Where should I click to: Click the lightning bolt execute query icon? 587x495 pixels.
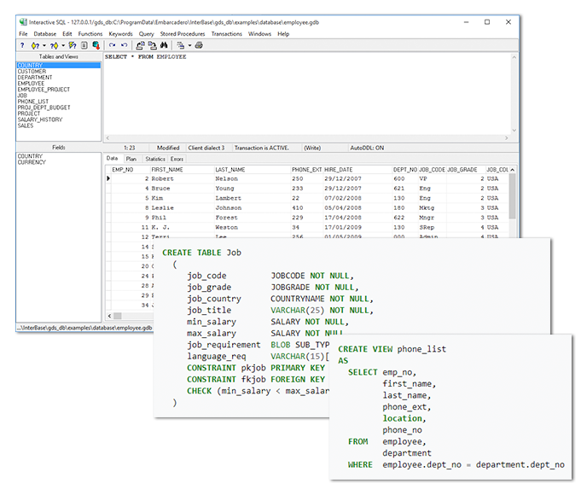coord(73,45)
